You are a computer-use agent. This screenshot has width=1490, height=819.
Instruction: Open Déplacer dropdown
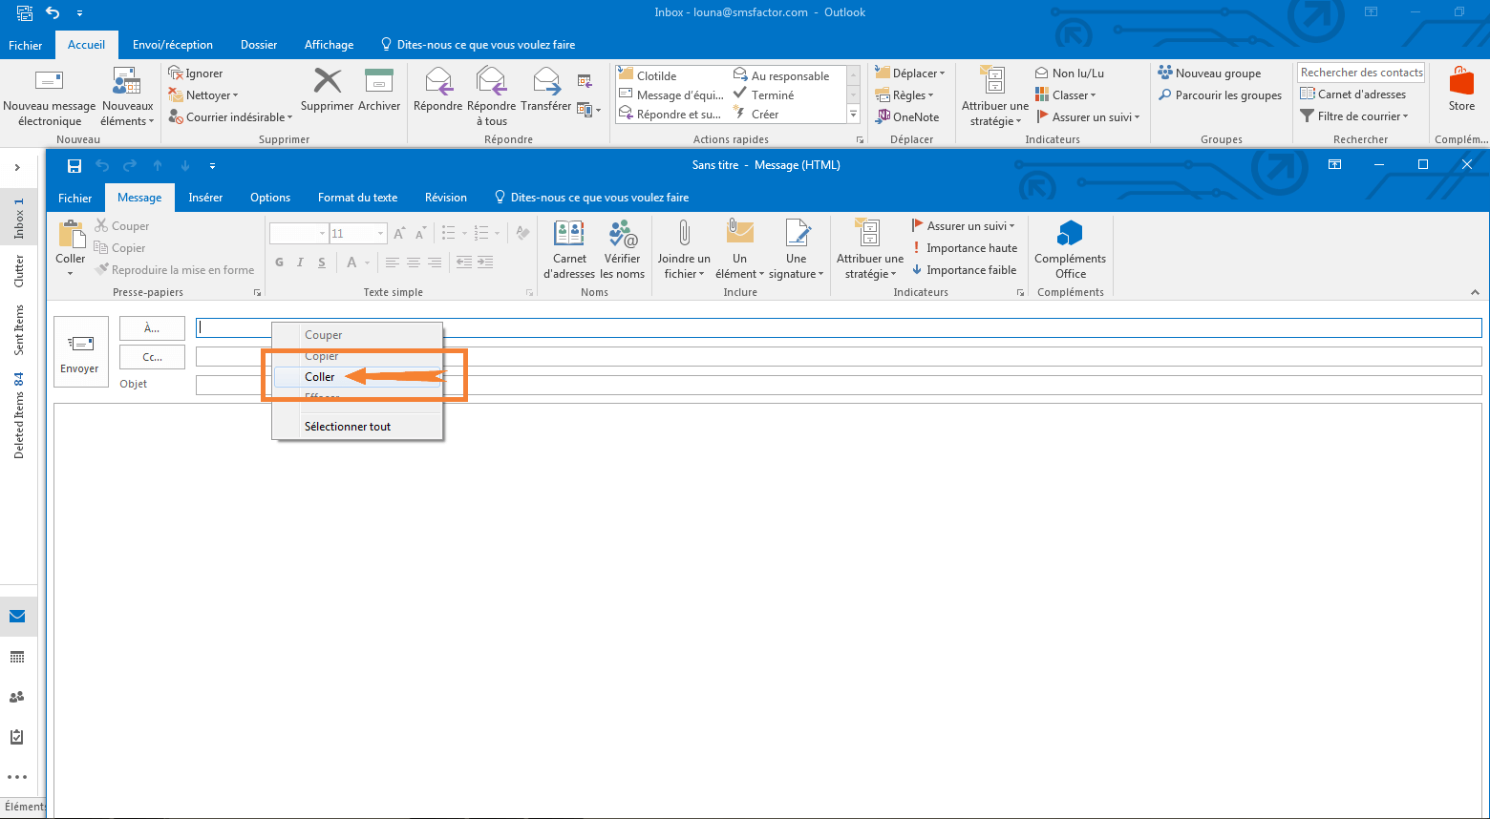[910, 73]
